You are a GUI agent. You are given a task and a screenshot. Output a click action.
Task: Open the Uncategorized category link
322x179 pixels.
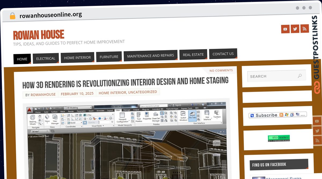click(142, 92)
